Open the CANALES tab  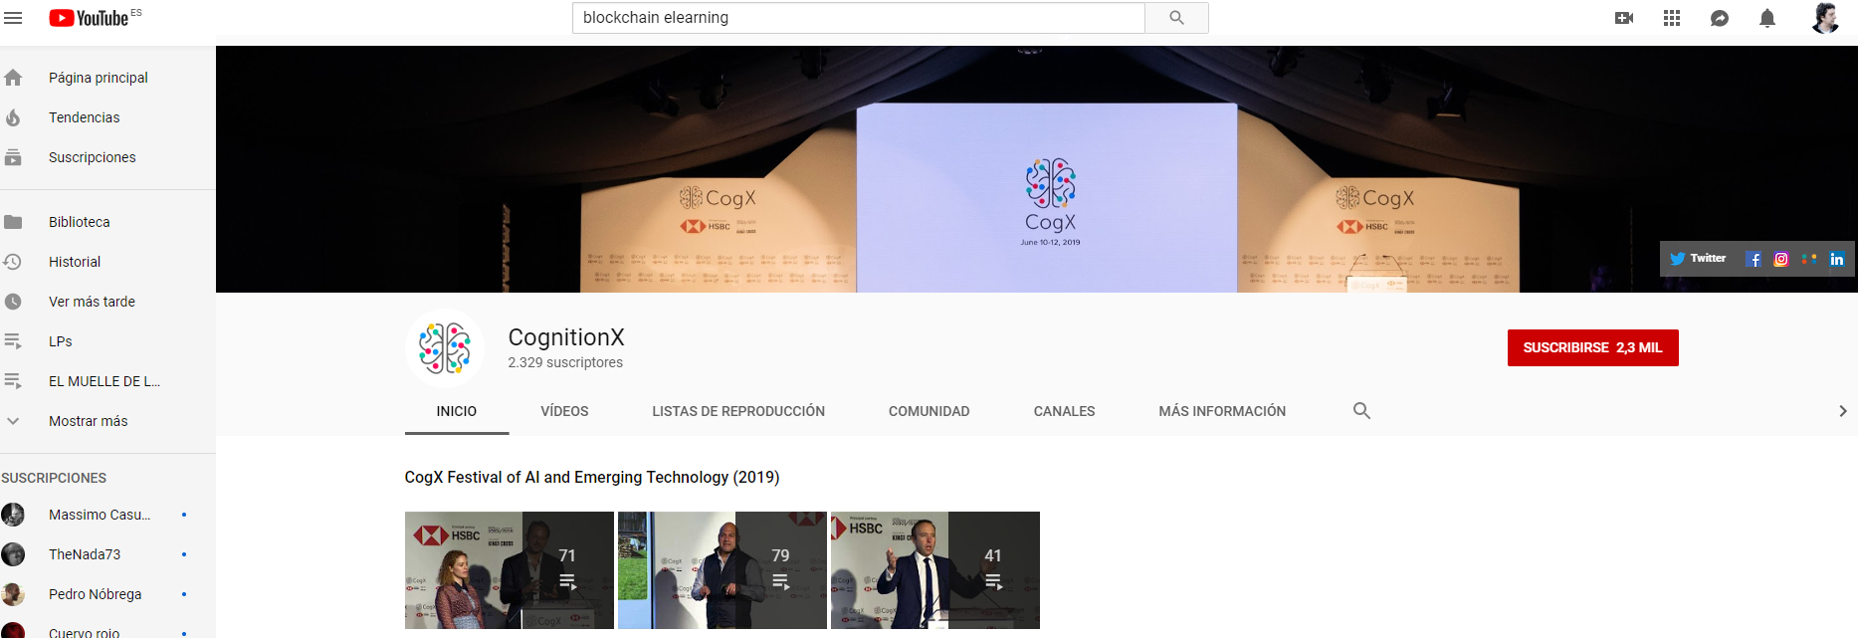(1064, 411)
